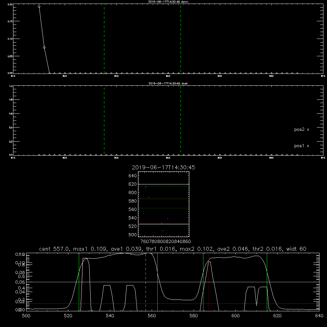Image resolution: width=327 pixels, height=327 pixels.
Task: Click the middle scatter plot's '2019-06-17T14:30:45' title
Action: coord(163,167)
